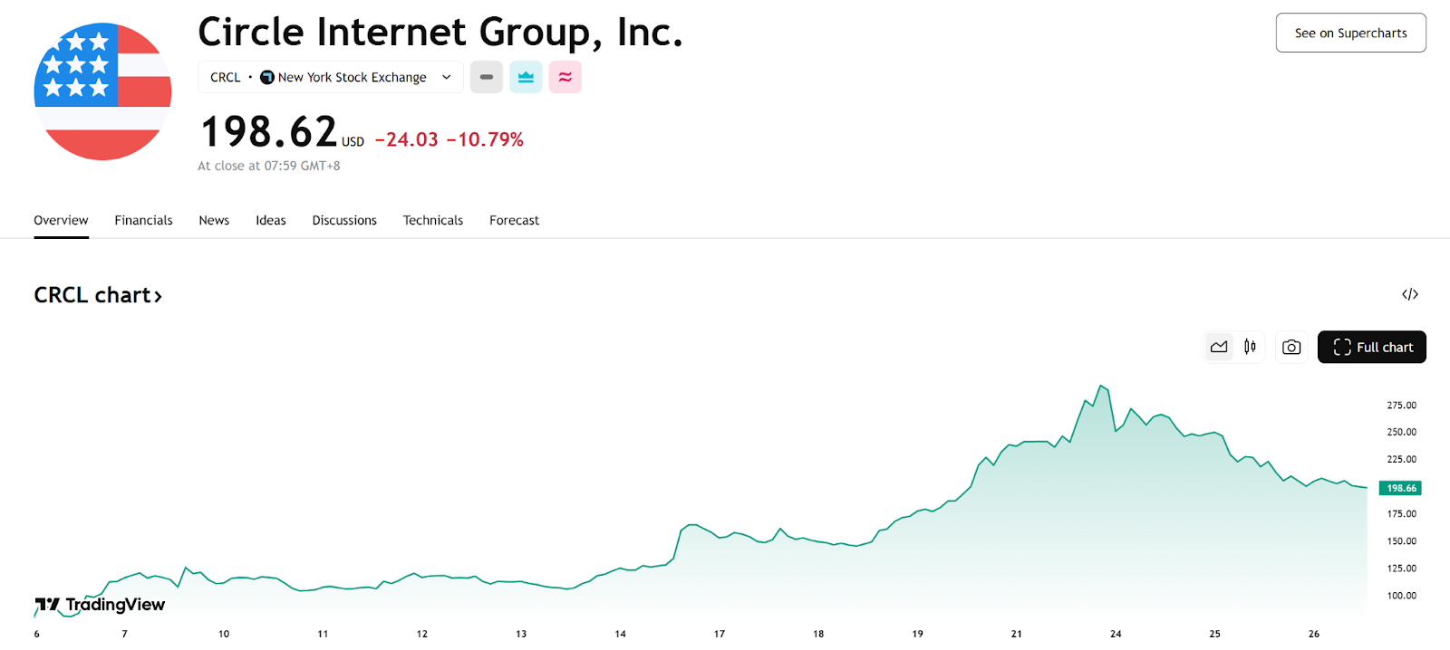Switch to area chart style
Screen dimensions: 1450x650
click(1219, 348)
